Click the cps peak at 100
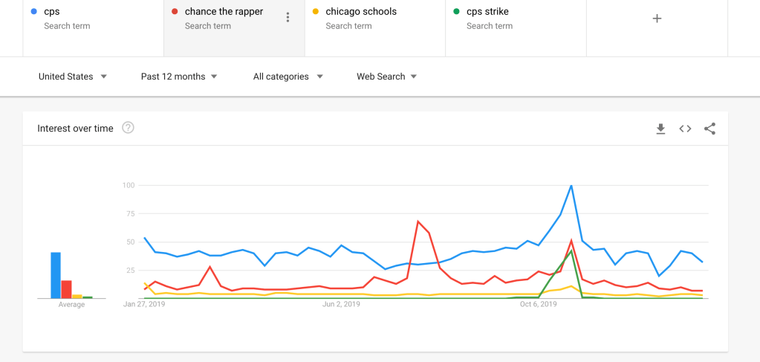This screenshot has width=760, height=362. (x=571, y=186)
